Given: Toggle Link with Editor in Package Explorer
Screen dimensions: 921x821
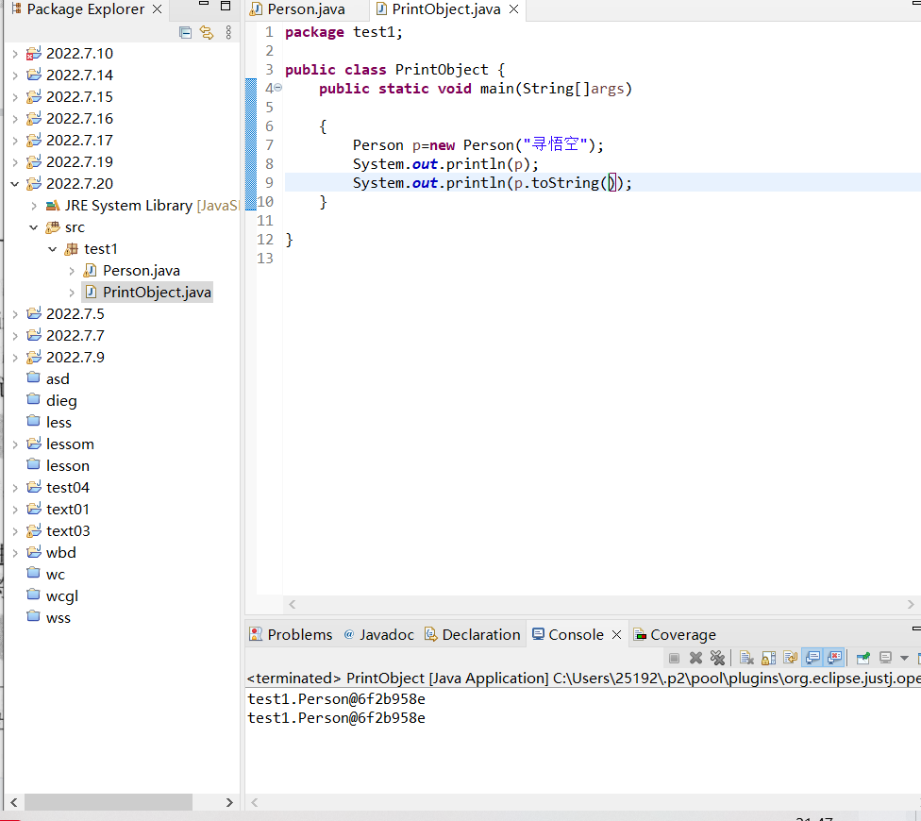Looking at the screenshot, I should click(x=206, y=32).
